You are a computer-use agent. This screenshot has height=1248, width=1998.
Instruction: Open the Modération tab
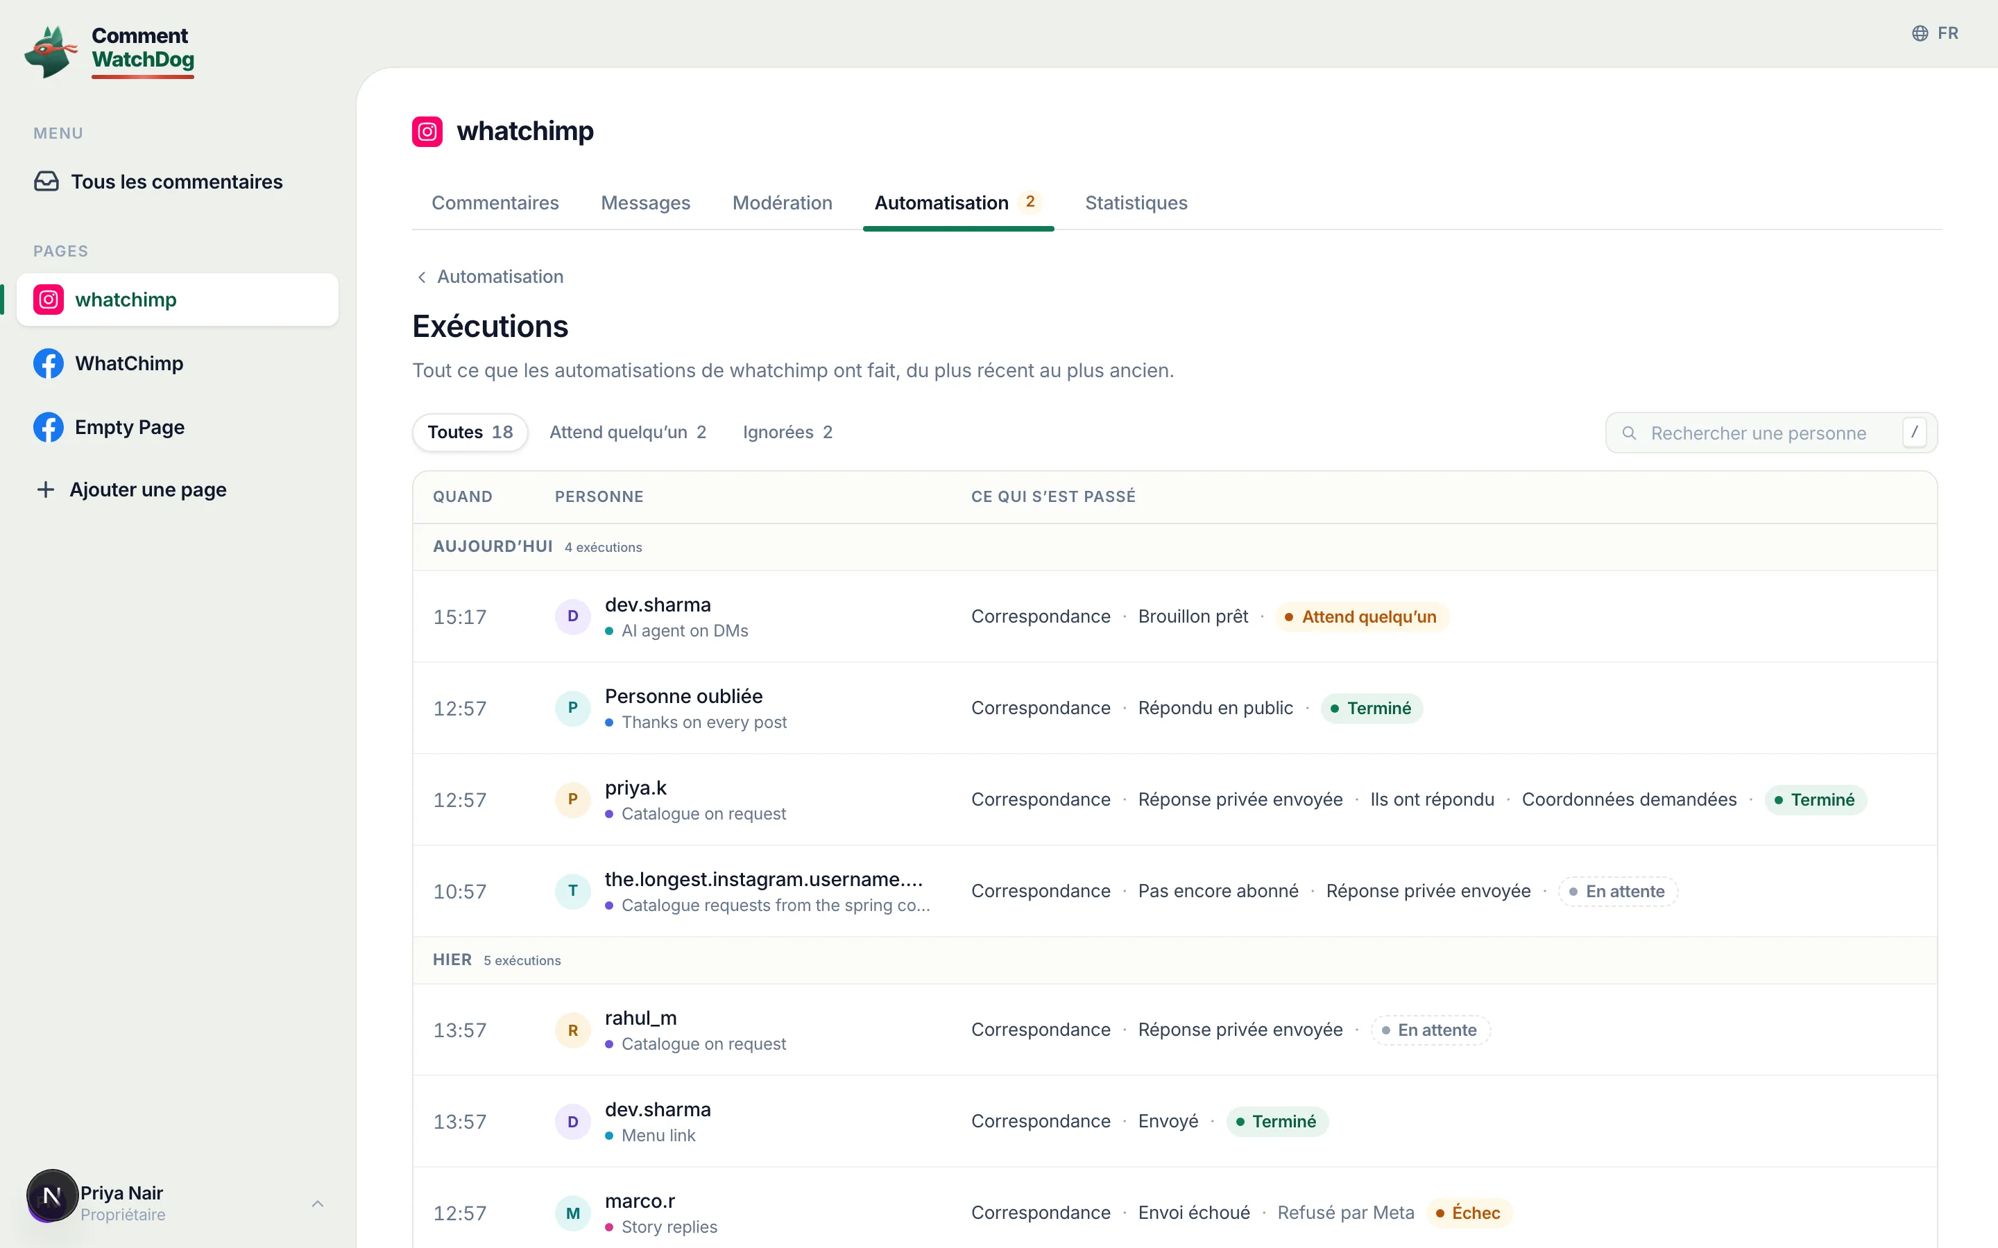tap(783, 203)
